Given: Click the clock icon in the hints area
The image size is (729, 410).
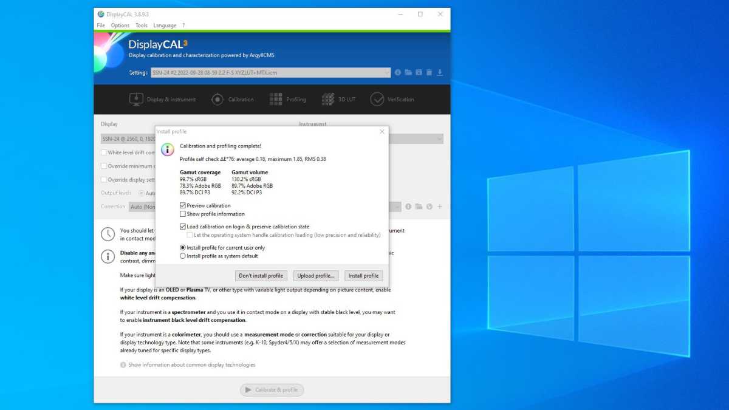Looking at the screenshot, I should (x=108, y=234).
